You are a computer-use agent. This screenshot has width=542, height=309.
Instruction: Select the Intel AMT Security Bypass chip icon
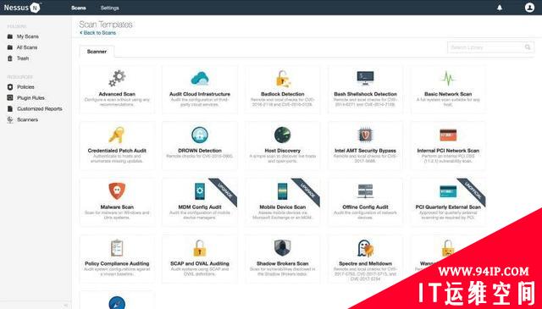click(365, 135)
